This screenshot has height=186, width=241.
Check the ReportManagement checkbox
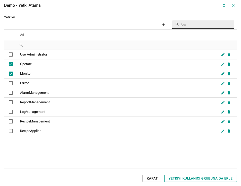pyautogui.click(x=11, y=102)
